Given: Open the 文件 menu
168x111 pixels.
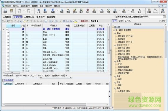Looking at the screenshot, I should pyautogui.click(x=8, y=6).
